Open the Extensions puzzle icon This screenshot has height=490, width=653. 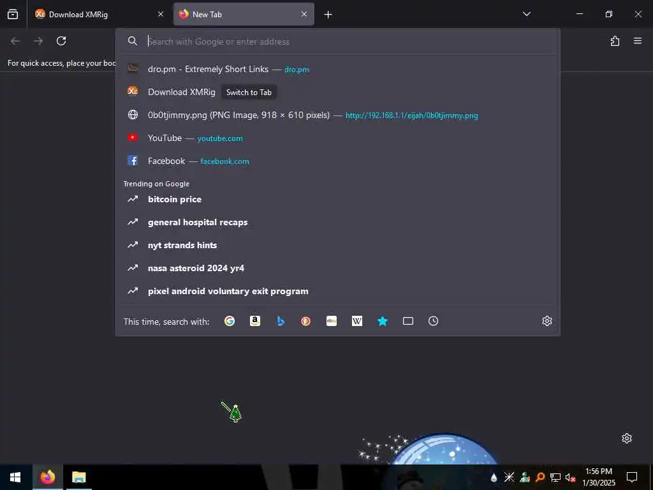615,41
